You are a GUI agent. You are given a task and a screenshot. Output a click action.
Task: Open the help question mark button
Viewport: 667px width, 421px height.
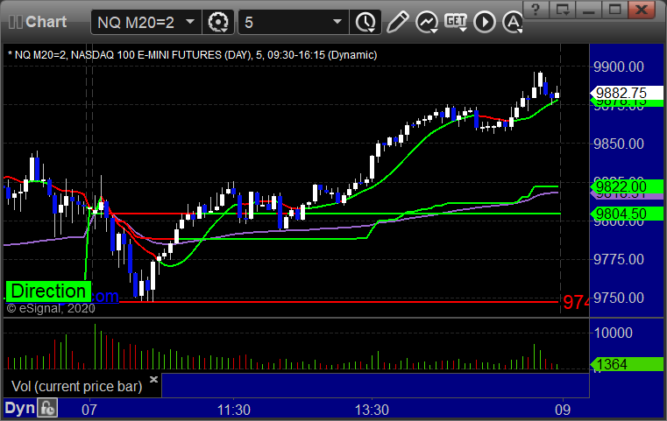tap(536, 10)
